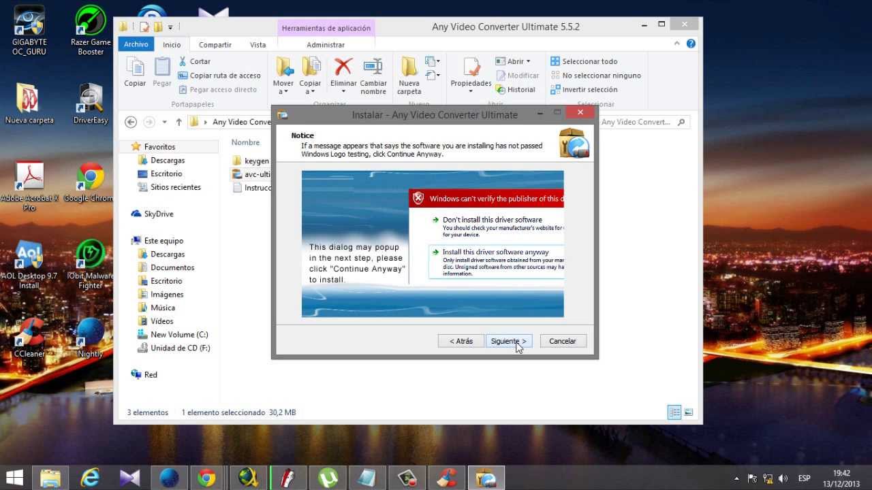The height and width of the screenshot is (490, 872).
Task: Click the Explorer help question icon
Action: click(691, 44)
